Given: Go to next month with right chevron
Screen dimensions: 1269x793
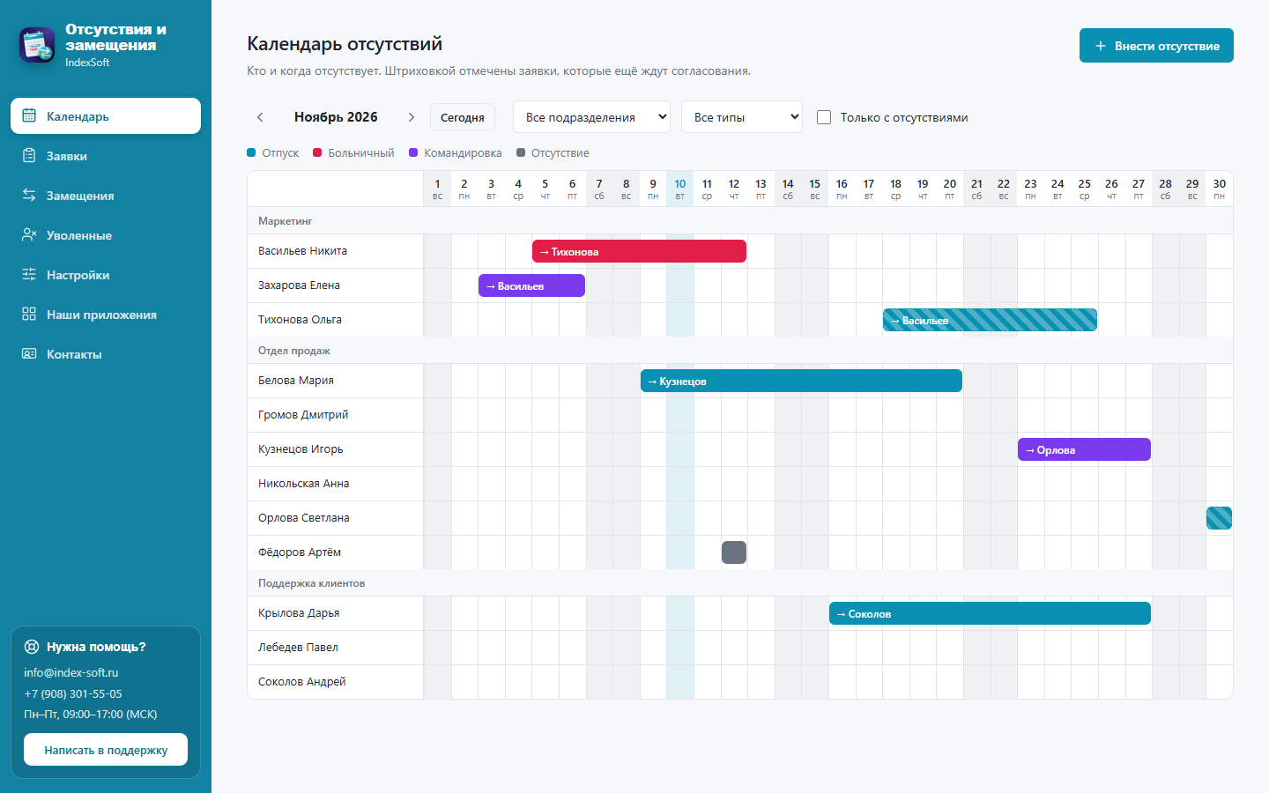Looking at the screenshot, I should click(x=411, y=117).
